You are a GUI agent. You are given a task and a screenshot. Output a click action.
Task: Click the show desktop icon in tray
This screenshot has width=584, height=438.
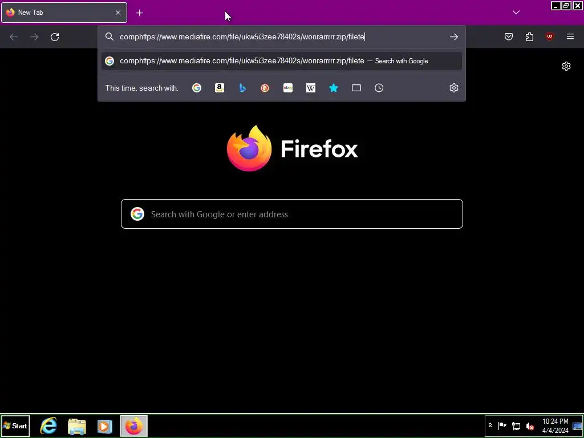pos(577,425)
